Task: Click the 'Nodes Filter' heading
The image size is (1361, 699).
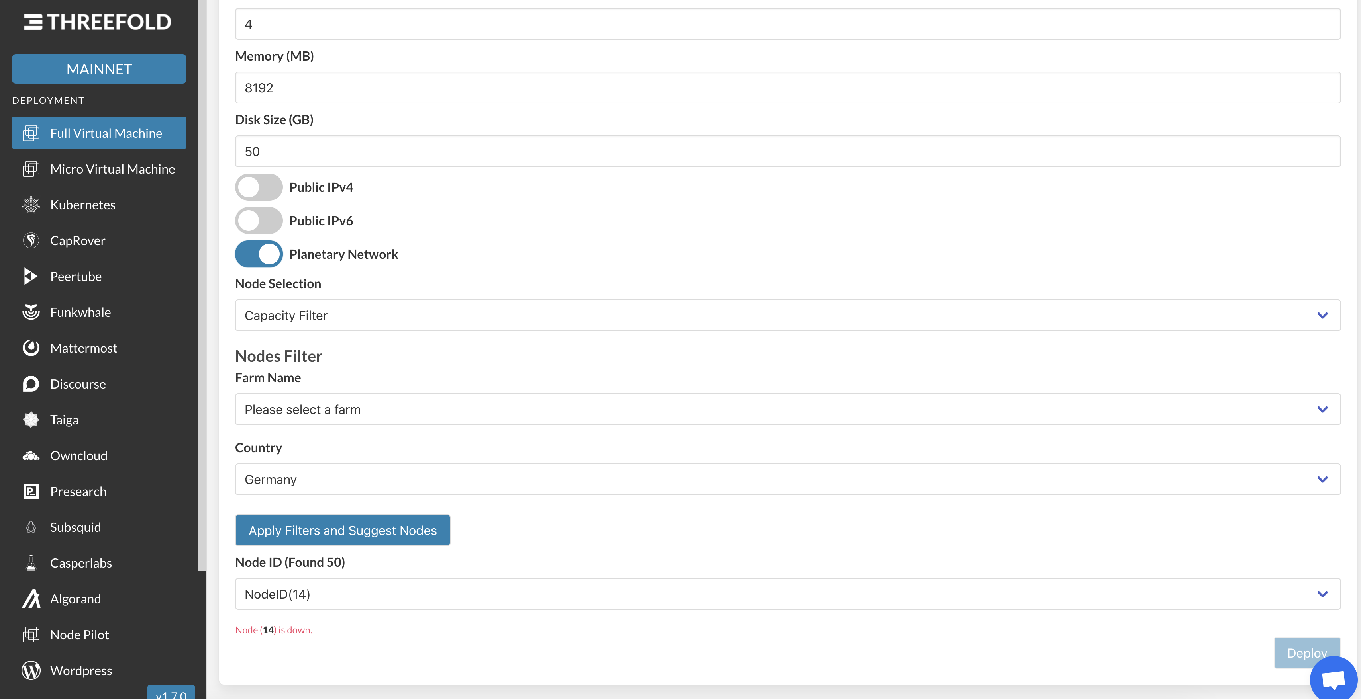Action: tap(278, 356)
